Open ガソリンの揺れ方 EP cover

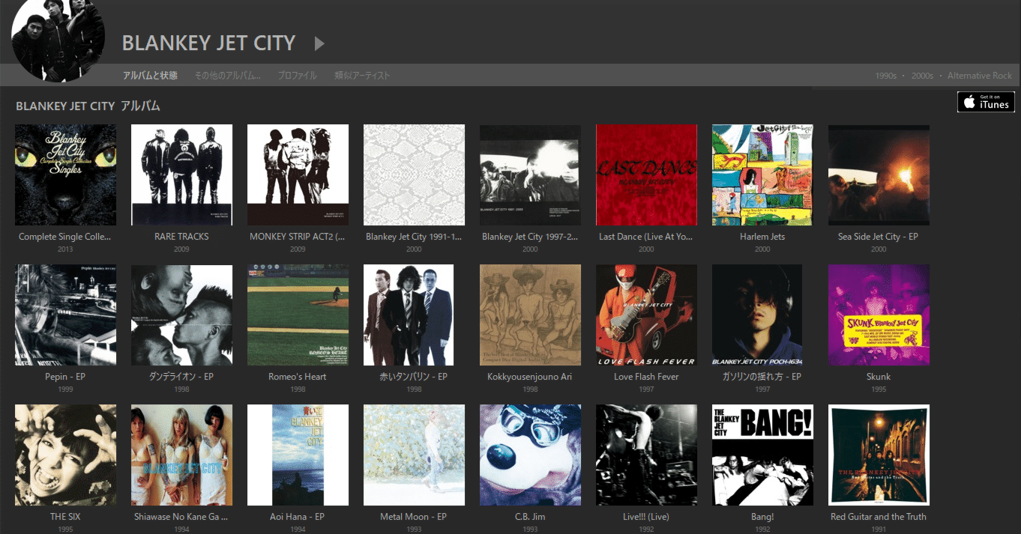757,315
